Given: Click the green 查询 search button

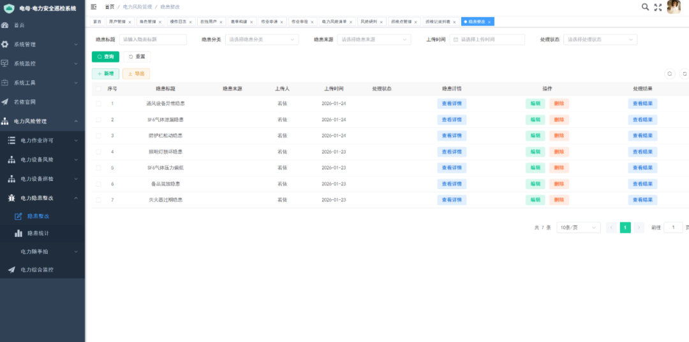Looking at the screenshot, I should [105, 57].
